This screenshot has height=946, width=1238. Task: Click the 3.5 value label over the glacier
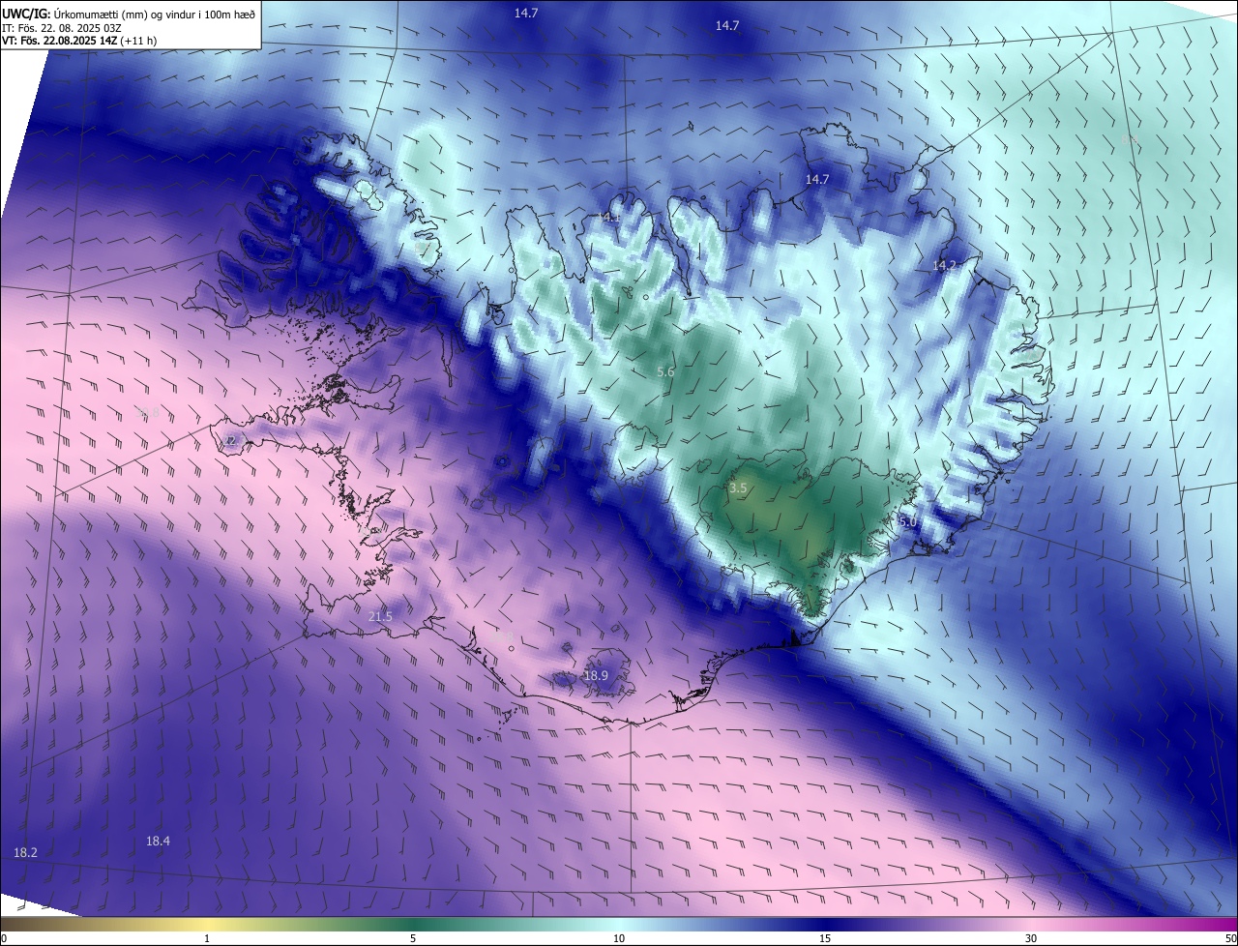(738, 488)
